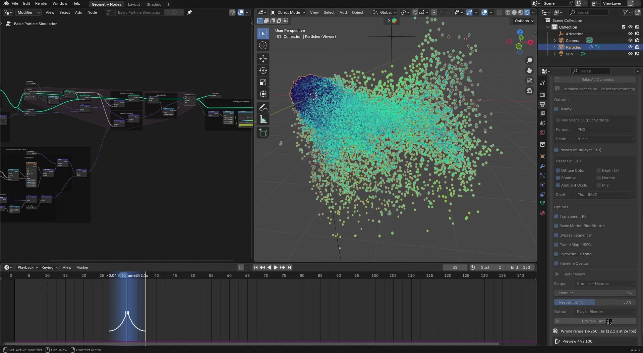Toggle Transparent Film checkbox
643x353 pixels.
(x=556, y=216)
